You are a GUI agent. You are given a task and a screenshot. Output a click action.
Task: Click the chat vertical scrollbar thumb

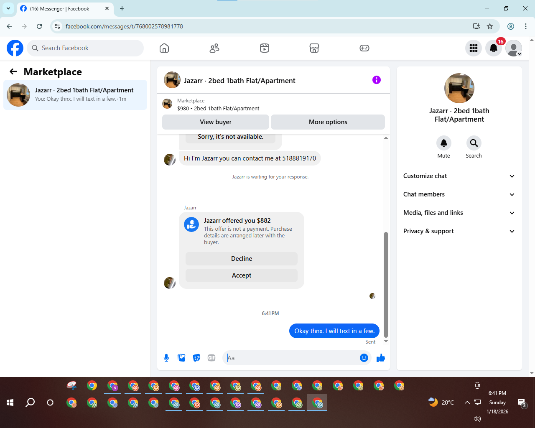(x=386, y=285)
